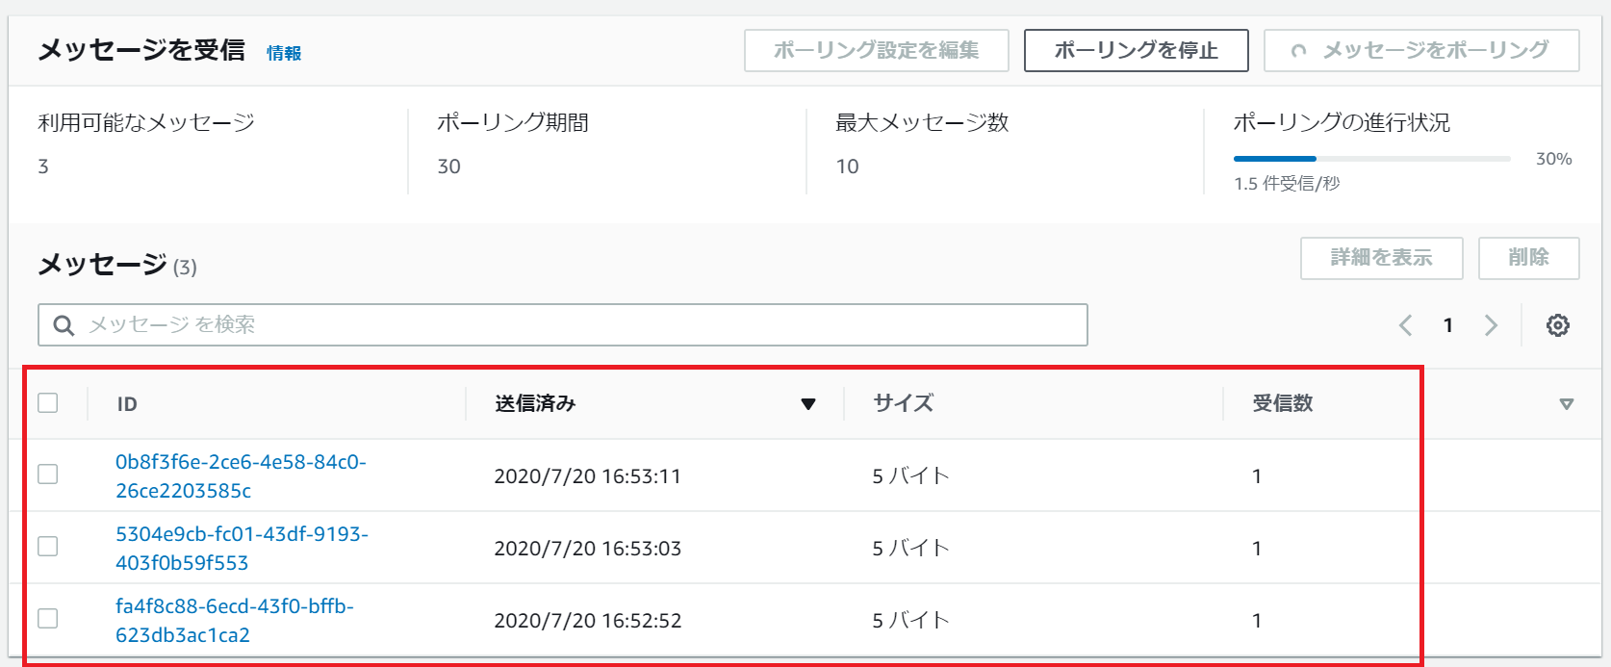Click the refresh spinner icon in メッセージをポーリング
The width and height of the screenshot is (1611, 667).
(x=1298, y=51)
